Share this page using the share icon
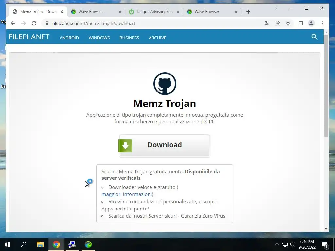The width and height of the screenshot is (335, 251). (277, 23)
